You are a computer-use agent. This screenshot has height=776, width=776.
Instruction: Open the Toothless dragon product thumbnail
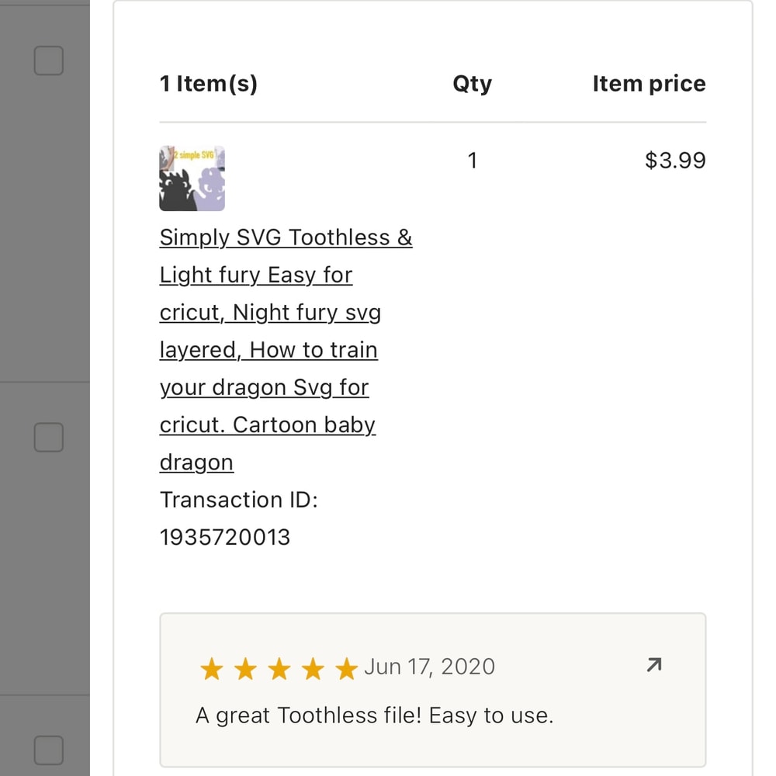point(192,178)
